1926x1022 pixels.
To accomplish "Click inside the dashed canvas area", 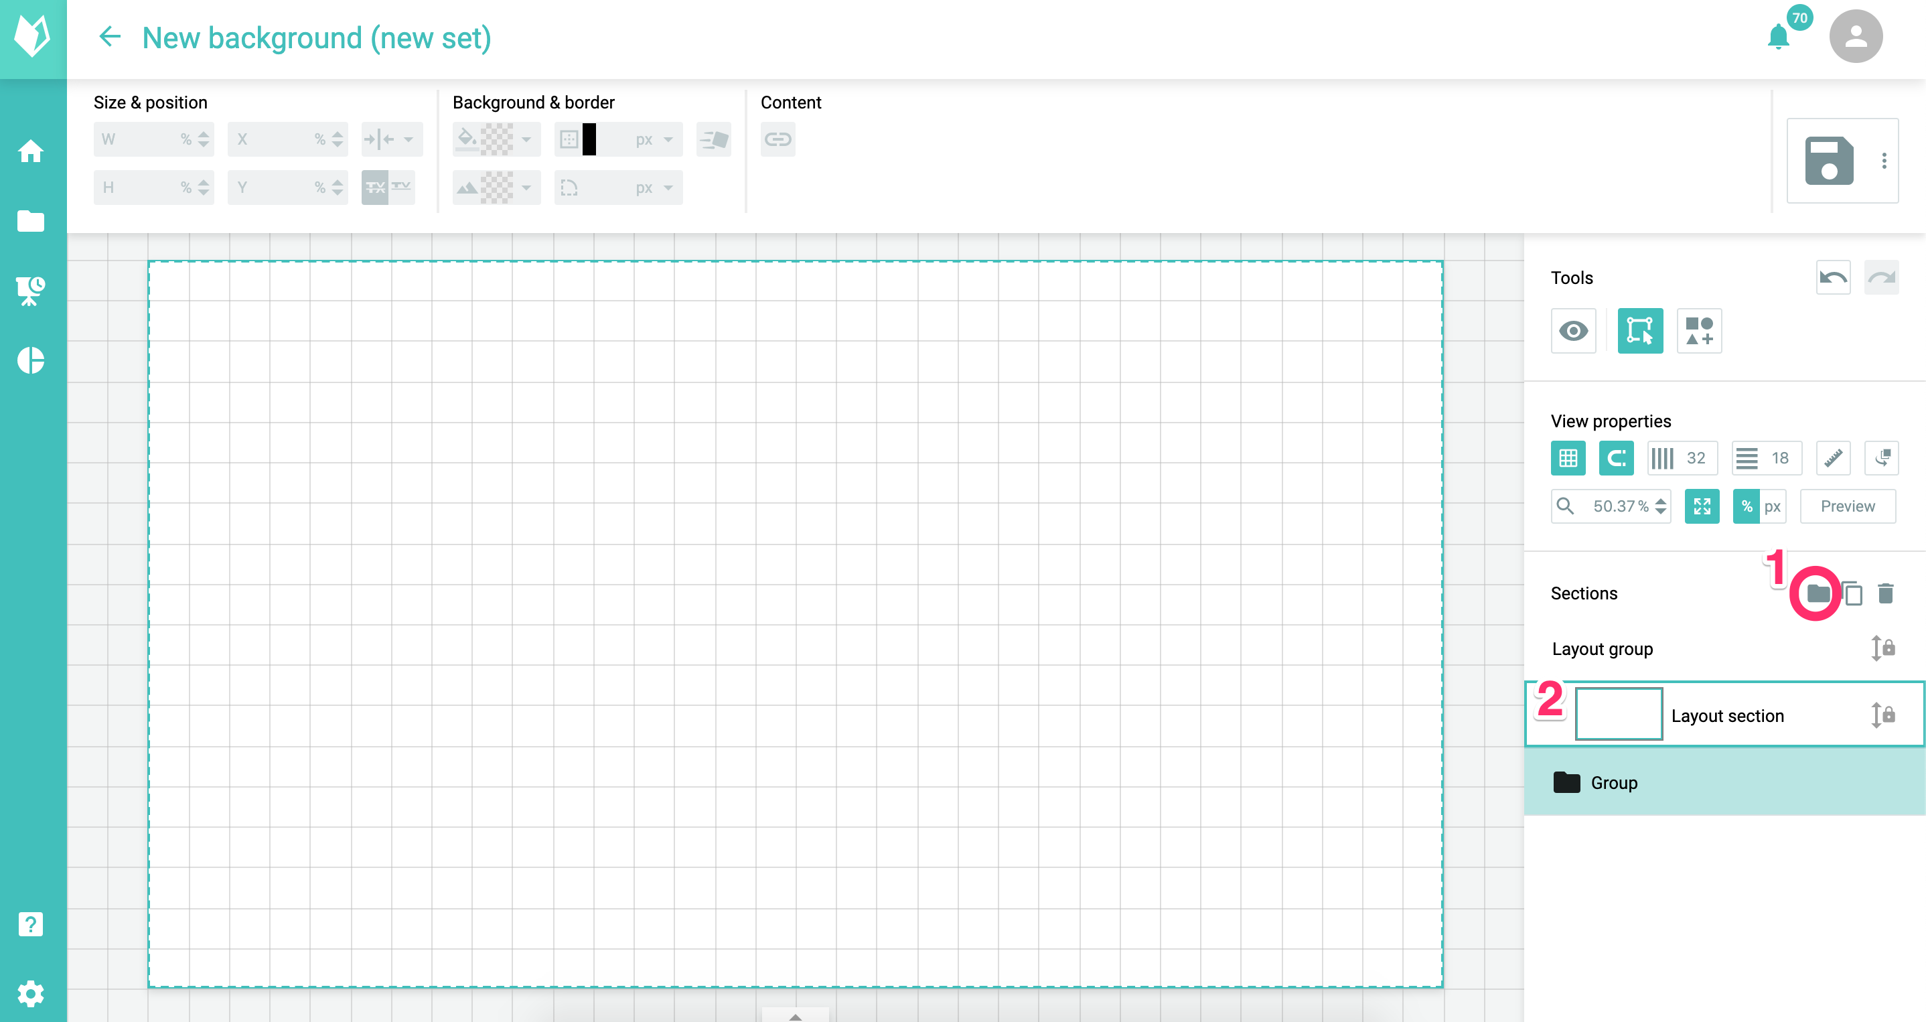I will coord(796,624).
